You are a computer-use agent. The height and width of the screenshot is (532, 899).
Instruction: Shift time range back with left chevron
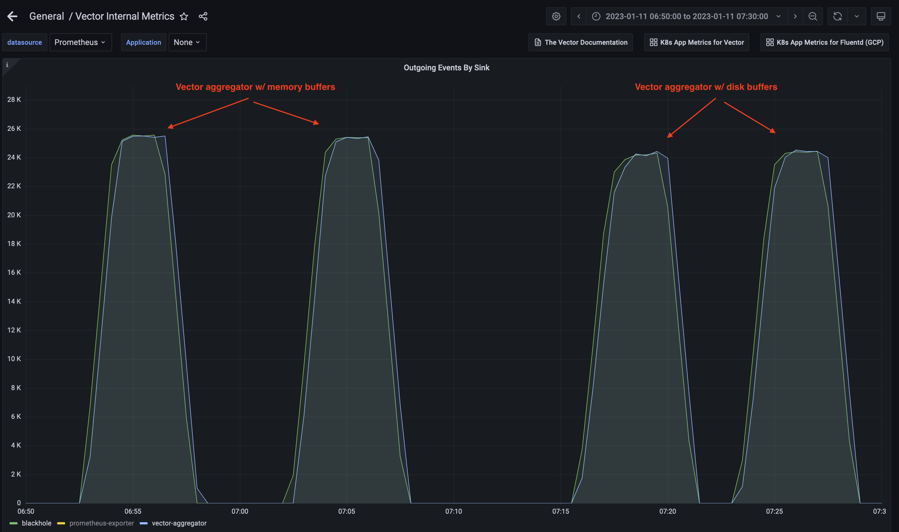tap(578, 16)
